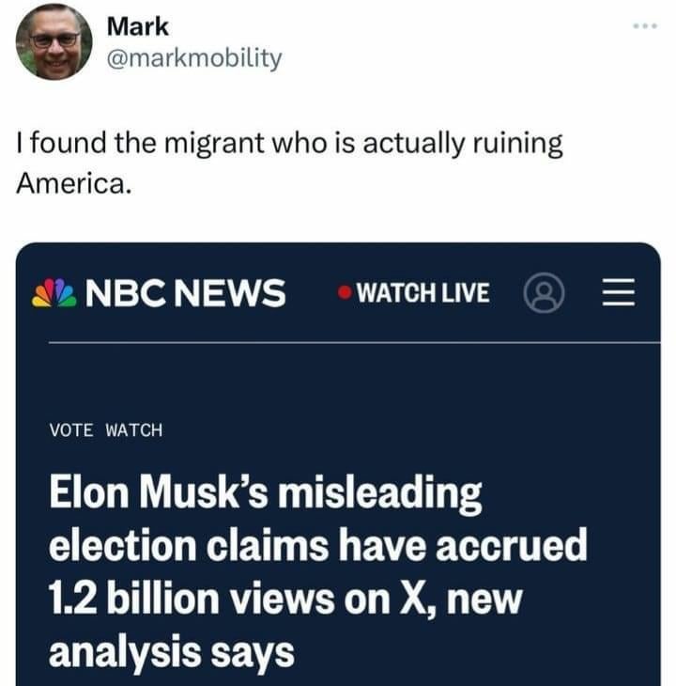Click Mark's profile avatar photo
The width and height of the screenshot is (676, 686).
coord(54,41)
